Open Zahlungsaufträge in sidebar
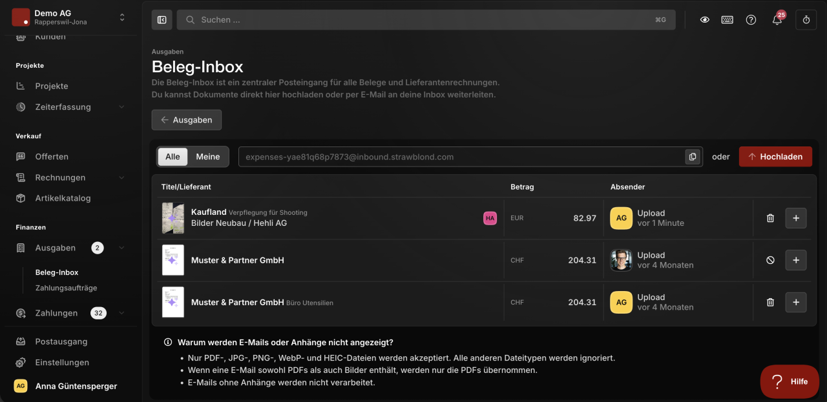827x402 pixels. pyautogui.click(x=67, y=288)
